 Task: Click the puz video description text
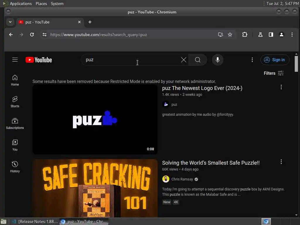click(198, 115)
